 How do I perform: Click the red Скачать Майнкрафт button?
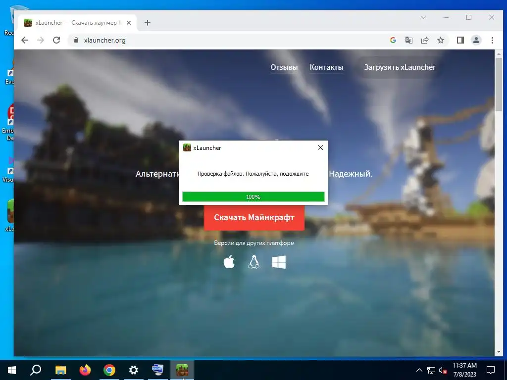click(254, 218)
